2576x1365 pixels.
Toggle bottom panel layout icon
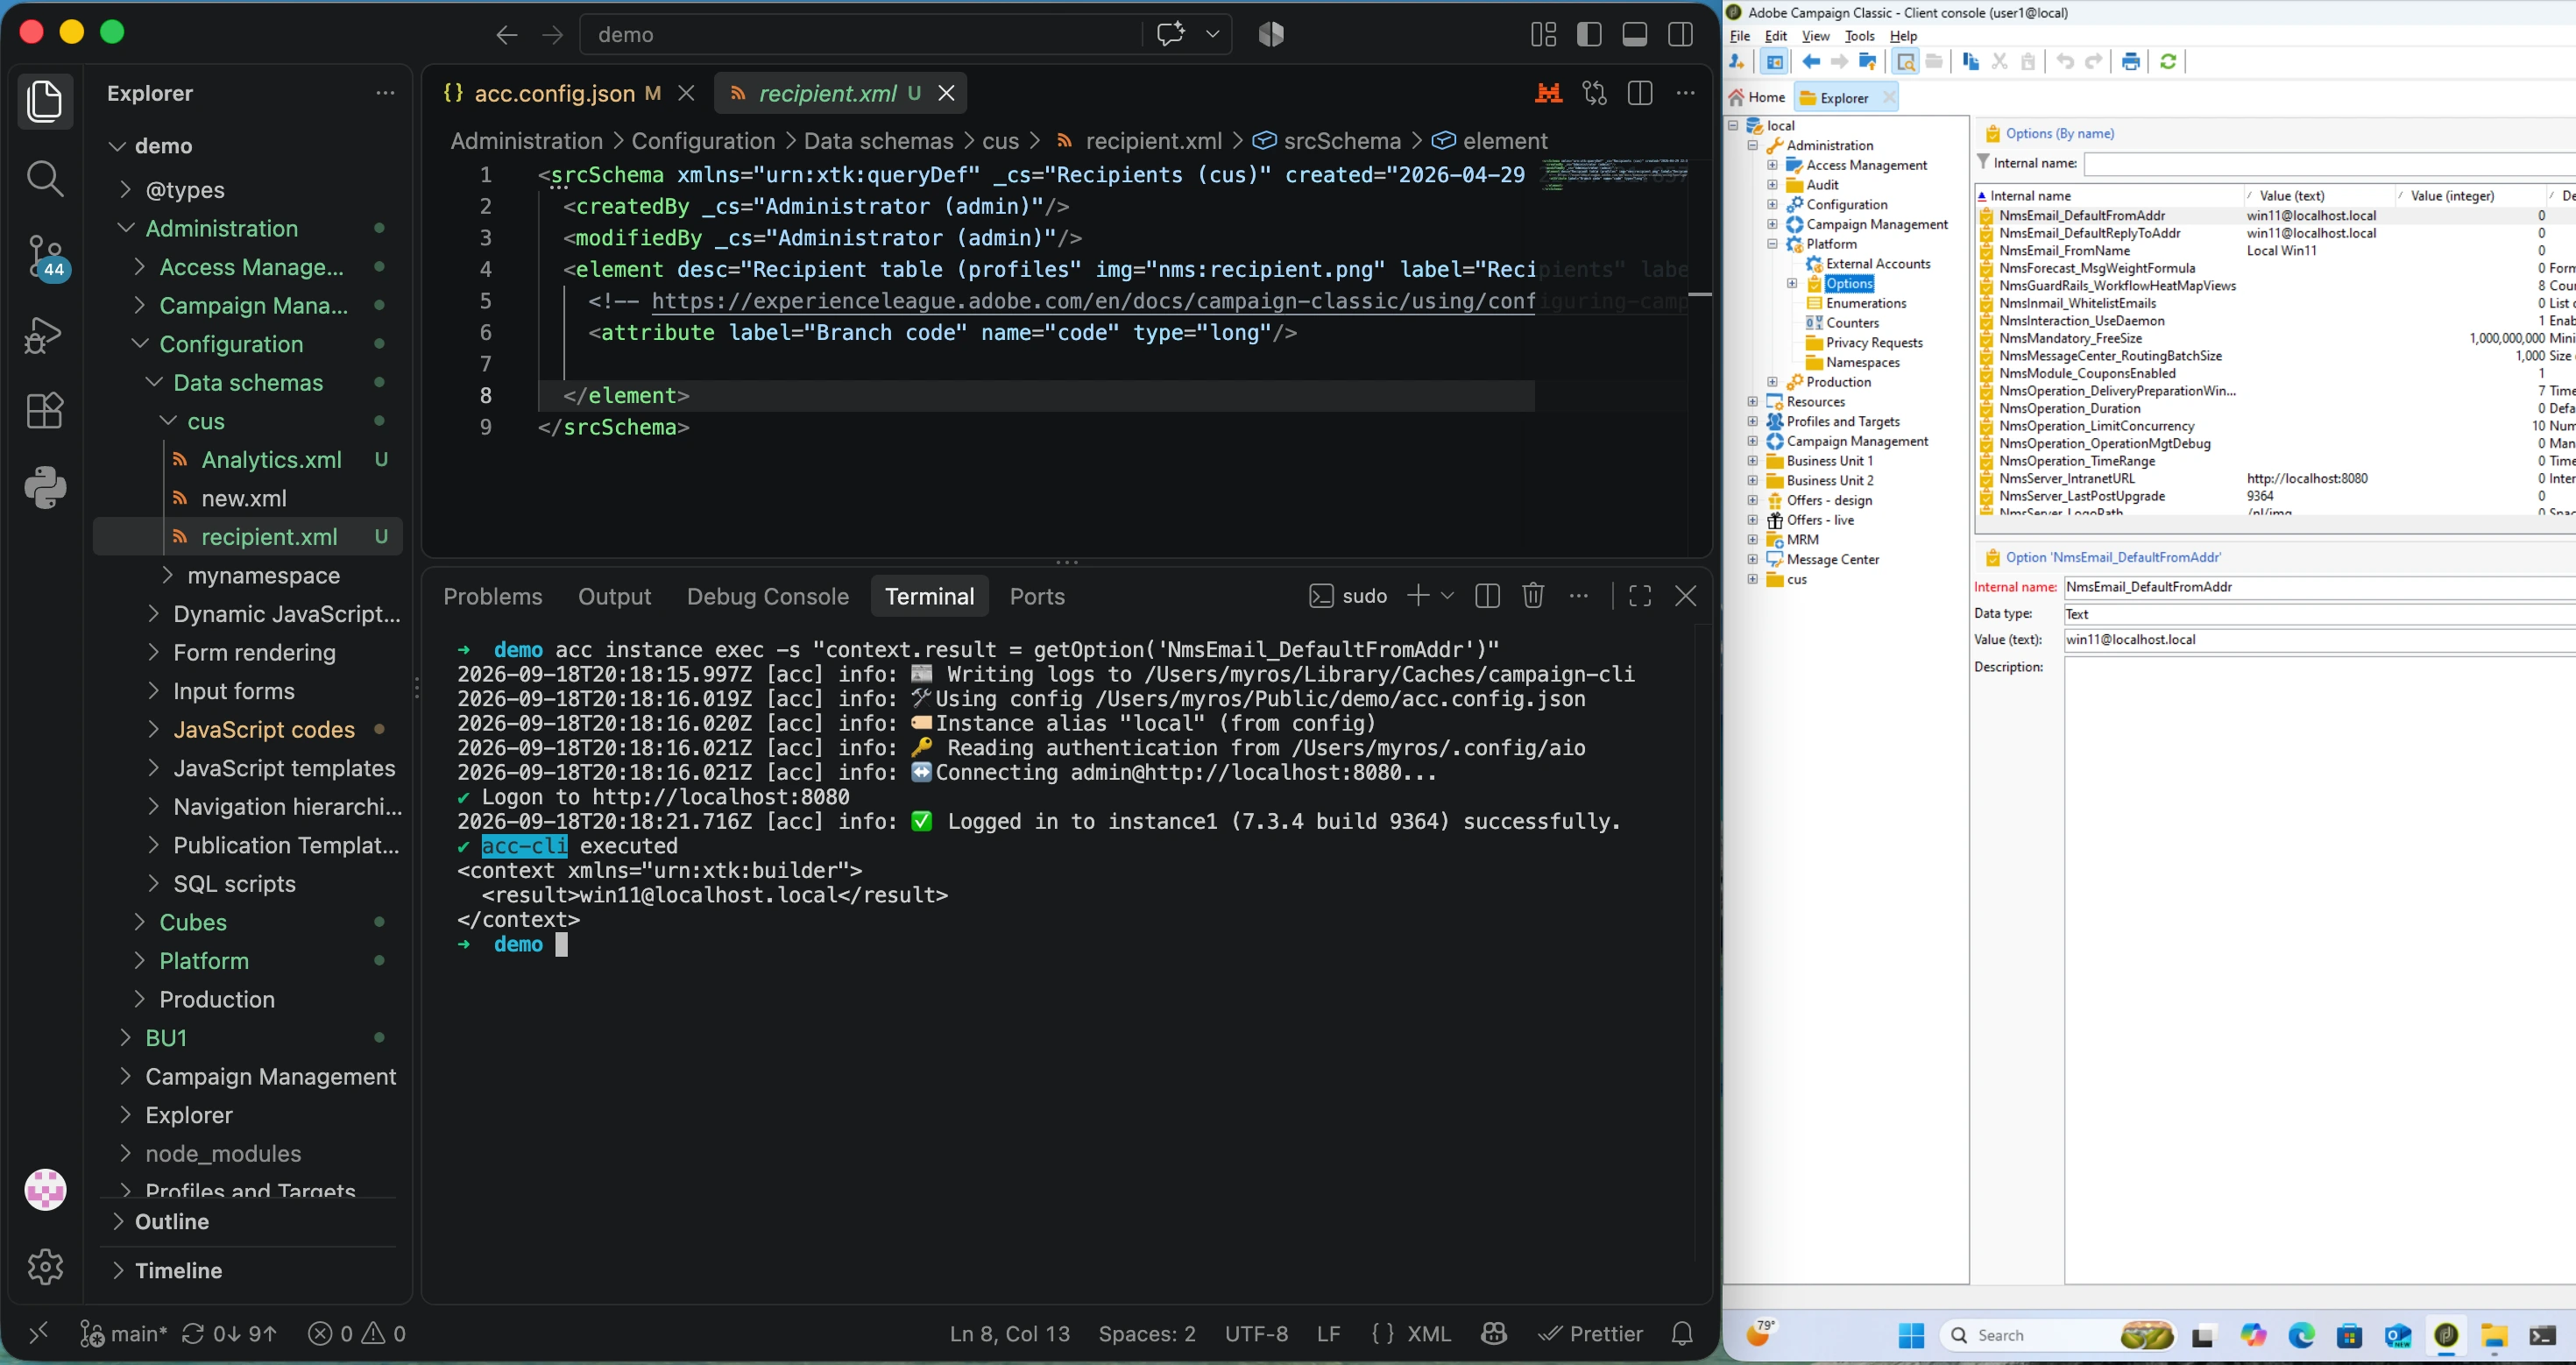[x=1635, y=34]
